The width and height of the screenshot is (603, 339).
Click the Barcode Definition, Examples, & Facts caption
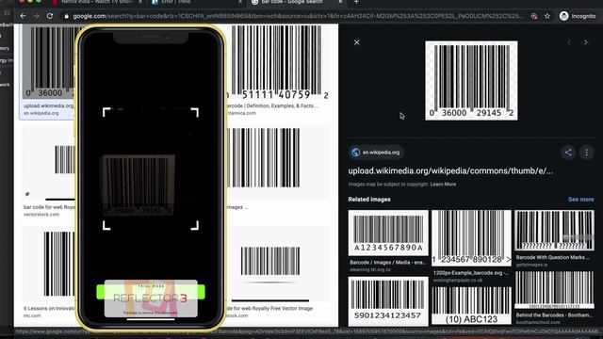(272, 105)
